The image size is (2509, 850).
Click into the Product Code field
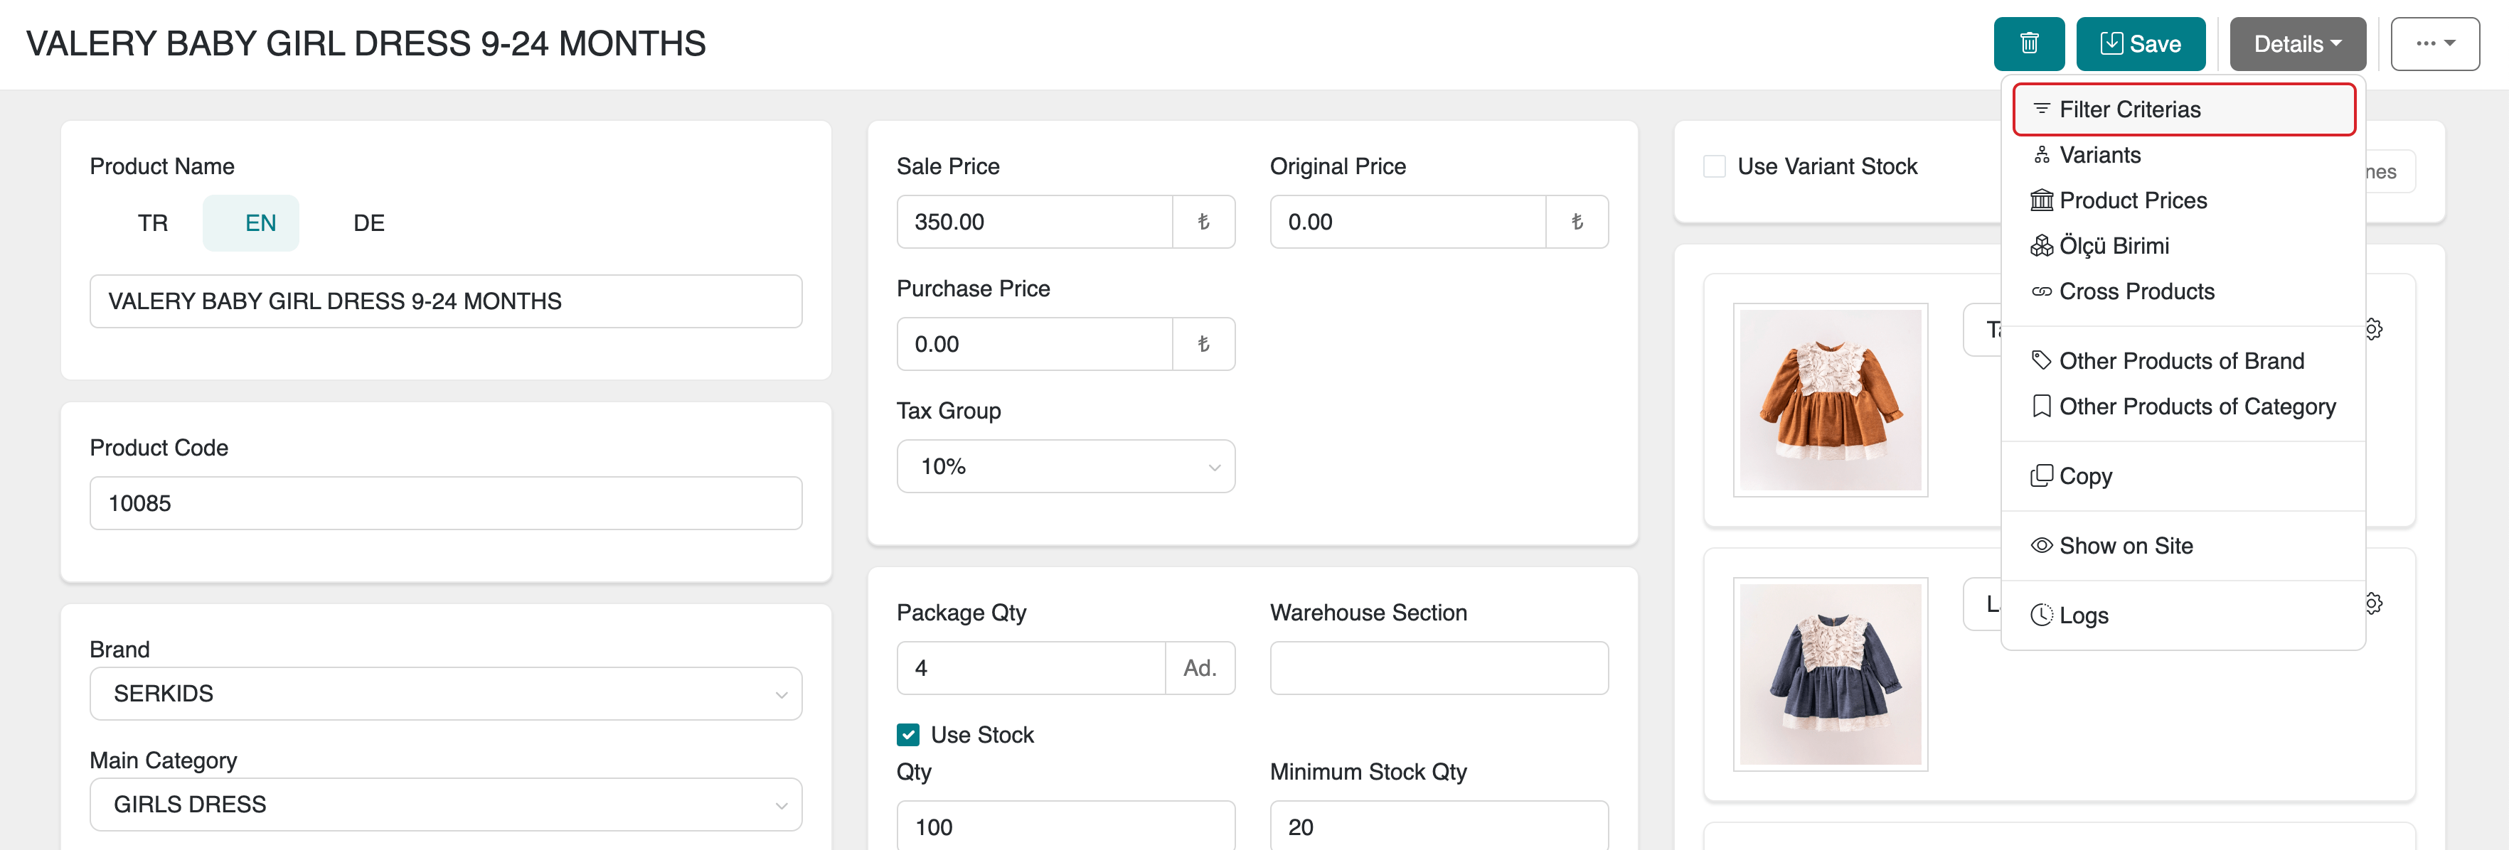[x=446, y=503]
